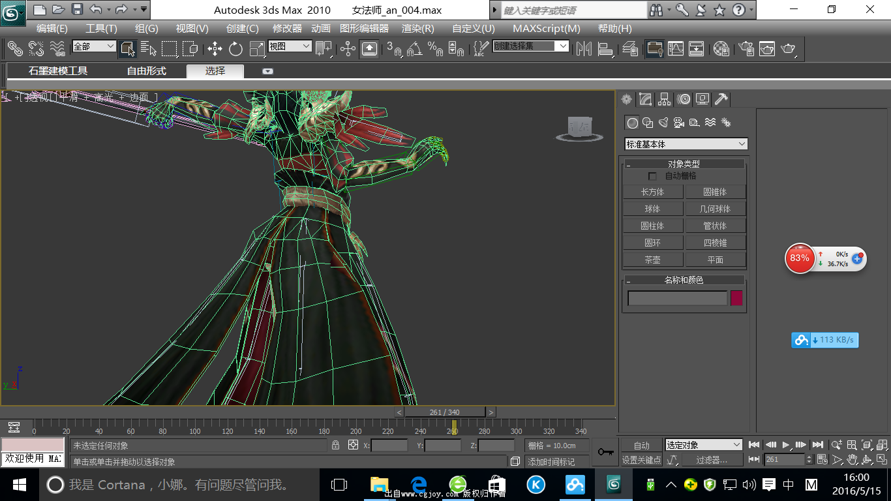
Task: Open Microsoft Edge from the taskbar
Action: tap(419, 485)
